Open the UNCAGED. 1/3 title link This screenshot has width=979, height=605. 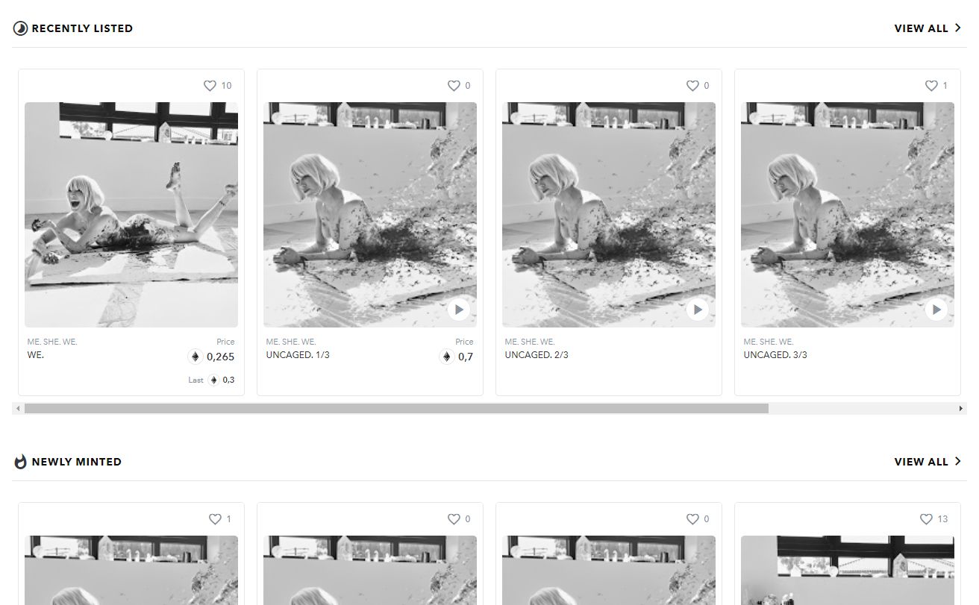[x=298, y=355]
